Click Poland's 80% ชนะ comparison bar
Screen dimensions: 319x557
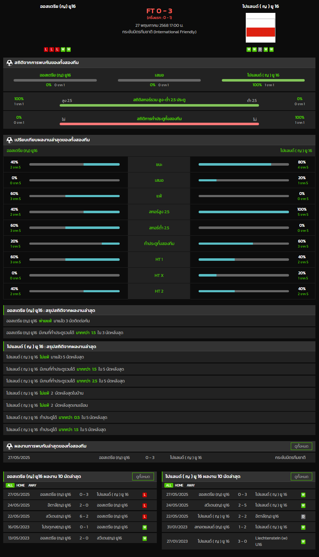(244, 164)
